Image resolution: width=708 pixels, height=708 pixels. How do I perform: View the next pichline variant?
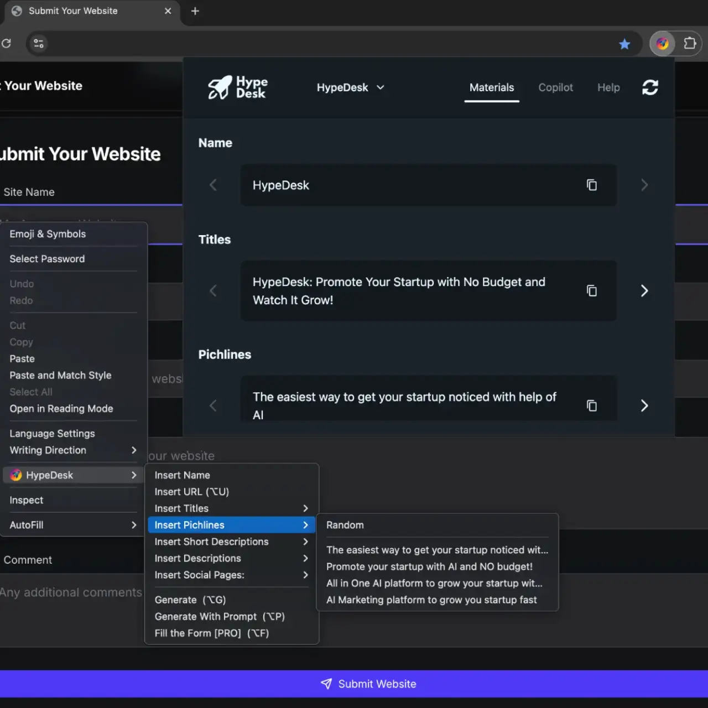tap(644, 405)
